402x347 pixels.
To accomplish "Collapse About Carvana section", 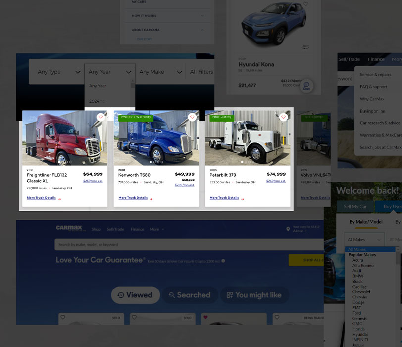I will [167, 30].
